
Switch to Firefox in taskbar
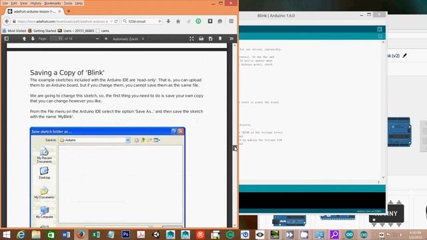81,235
